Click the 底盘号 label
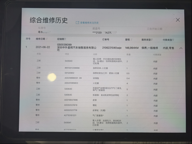Image resolution: width=192 pixels, height=144 pixels. pos(96,29)
